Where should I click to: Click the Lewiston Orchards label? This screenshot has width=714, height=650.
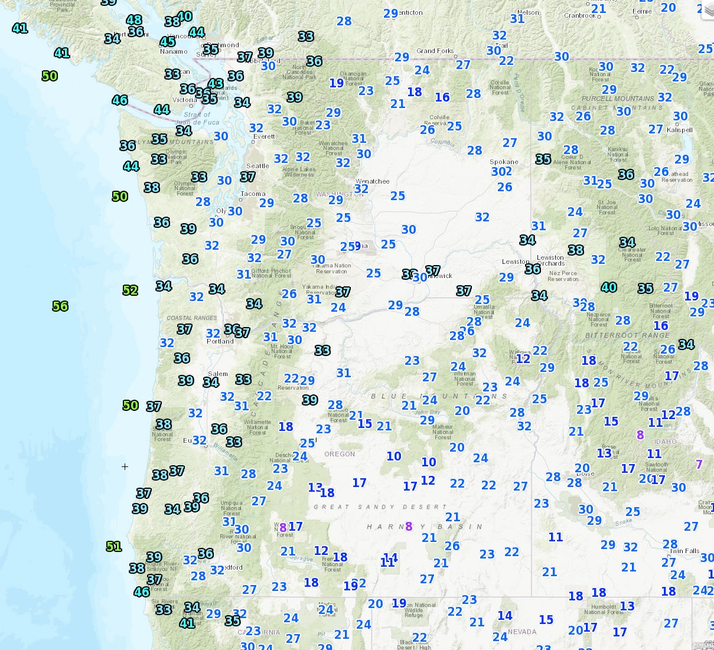[x=550, y=260]
